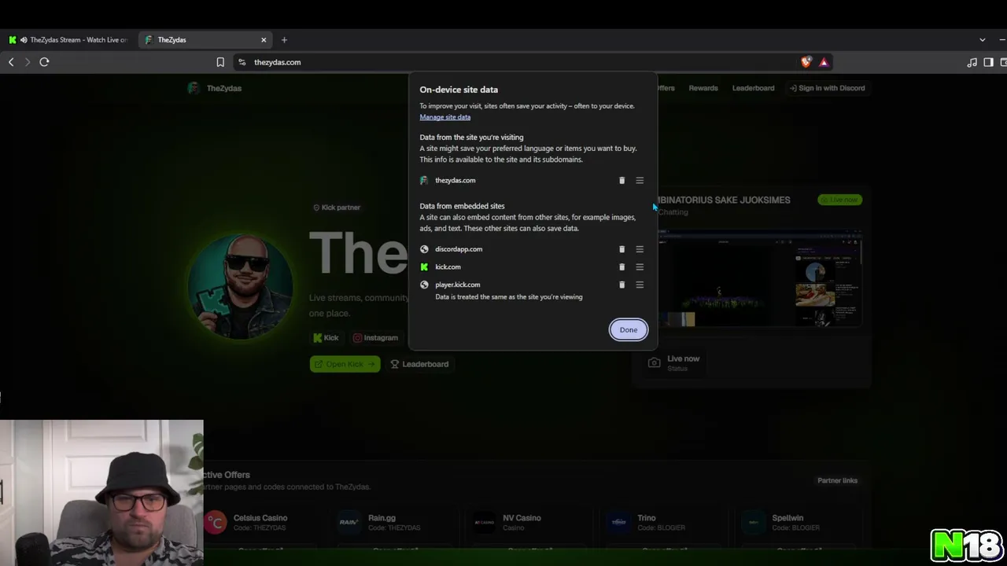1007x566 pixels.
Task: Click the green Open Kick button
Action: click(345, 364)
